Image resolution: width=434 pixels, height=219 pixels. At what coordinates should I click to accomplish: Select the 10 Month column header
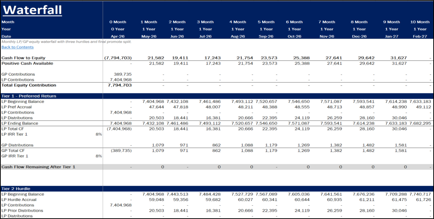click(x=420, y=22)
